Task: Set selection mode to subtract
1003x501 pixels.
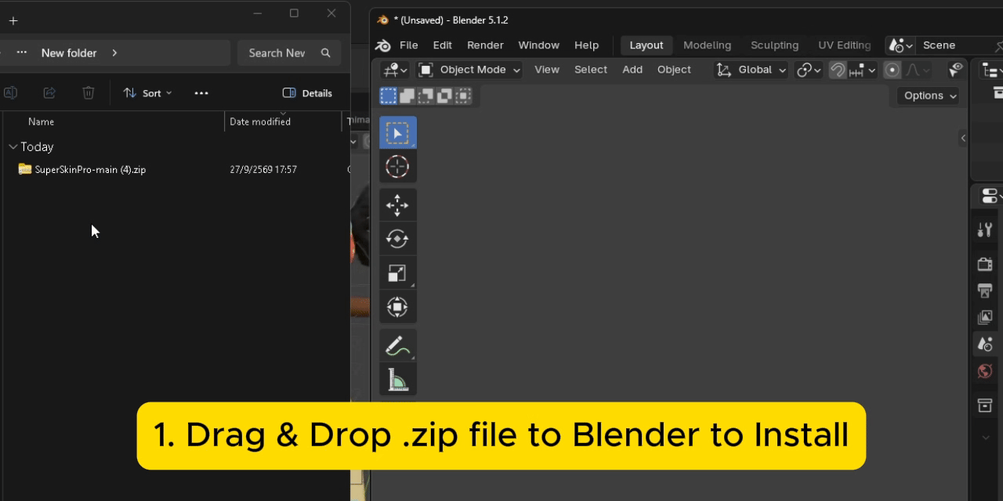Action: 425,96
